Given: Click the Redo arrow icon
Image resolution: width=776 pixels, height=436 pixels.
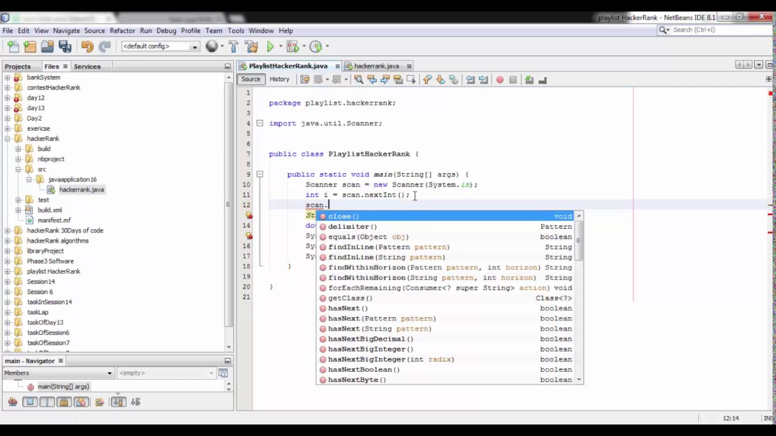Looking at the screenshot, I should tap(104, 46).
